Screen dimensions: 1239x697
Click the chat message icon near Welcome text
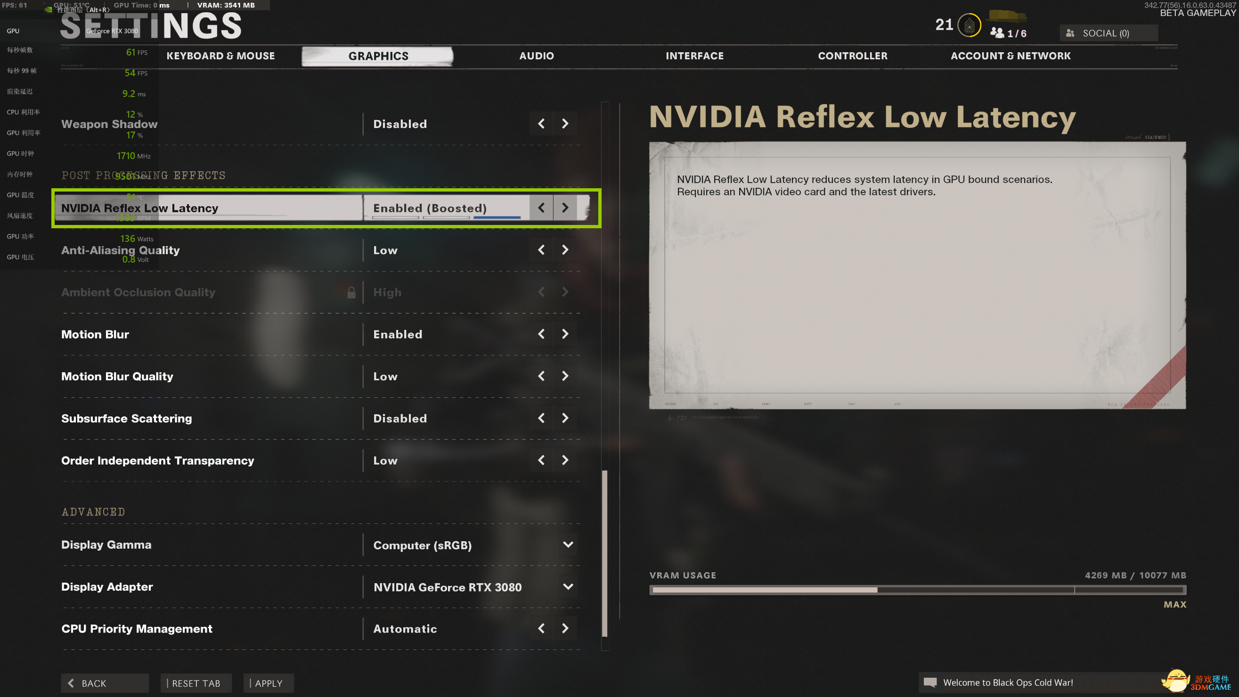930,682
